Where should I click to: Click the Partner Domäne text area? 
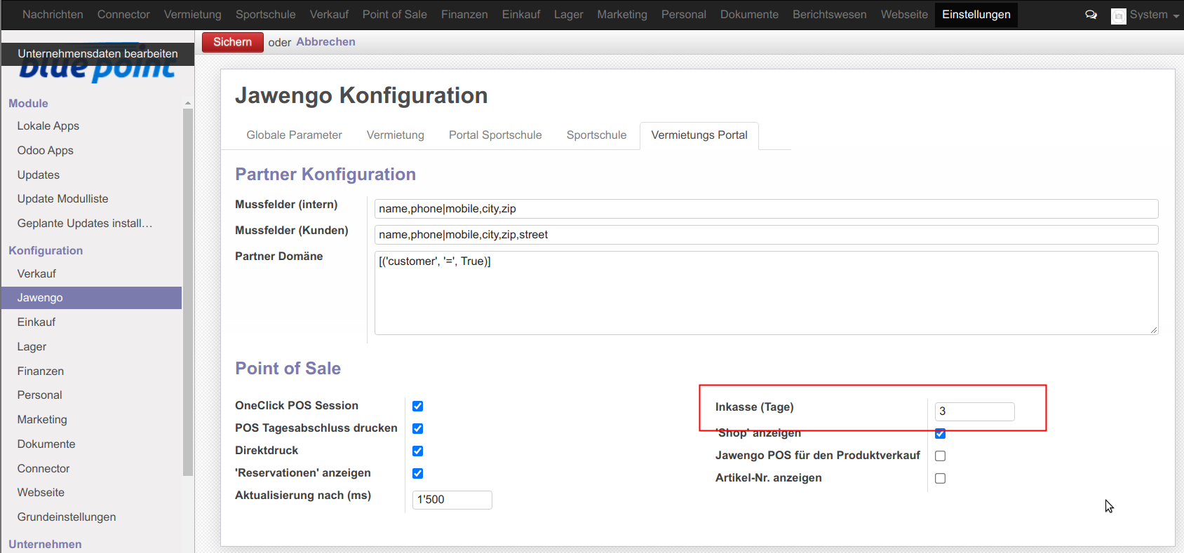(766, 293)
